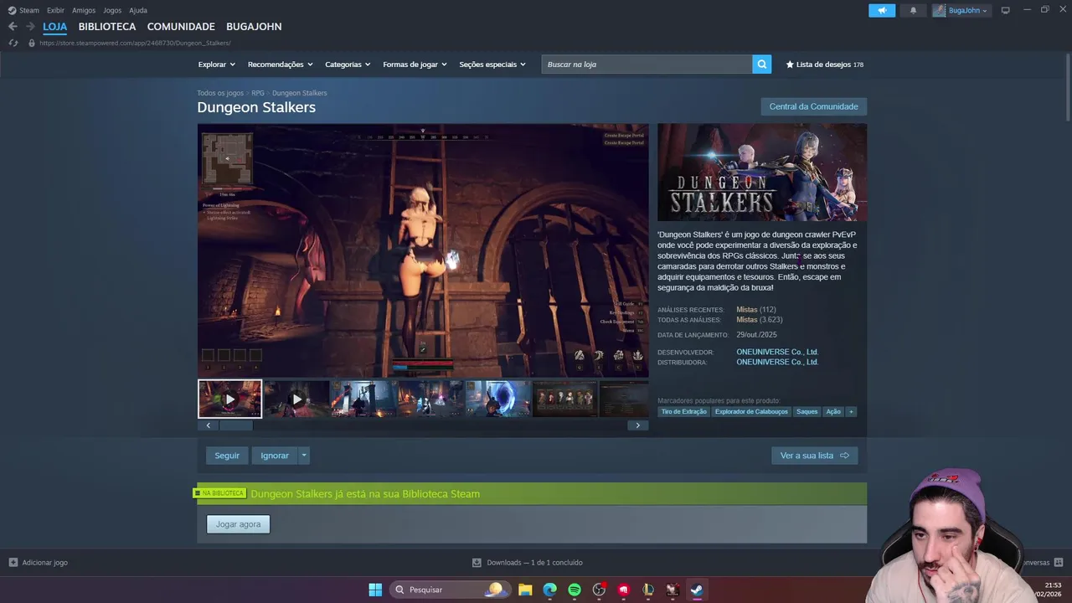Expand the Recomendações menu
Viewport: 1072px width, 603px height.
[281, 64]
